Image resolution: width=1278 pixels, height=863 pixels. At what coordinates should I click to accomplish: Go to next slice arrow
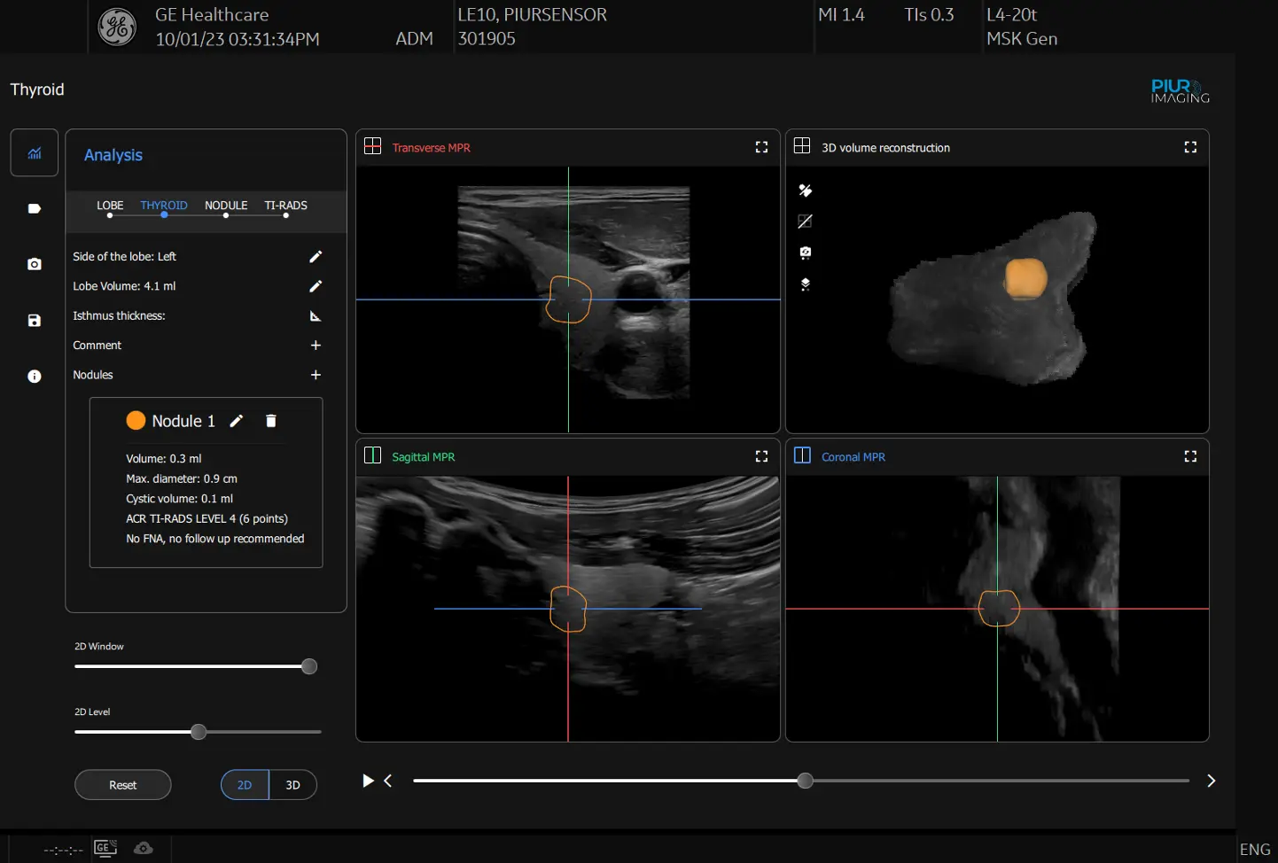pos(1212,781)
